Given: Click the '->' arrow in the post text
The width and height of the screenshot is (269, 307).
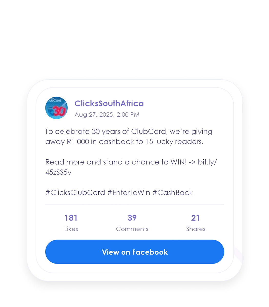Looking at the screenshot, I should click(192, 162).
